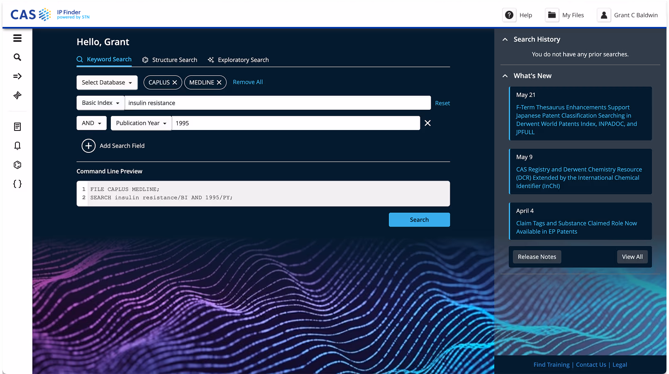Click the arrow export icon in sidebar
The width and height of the screenshot is (669, 374).
pos(17,76)
